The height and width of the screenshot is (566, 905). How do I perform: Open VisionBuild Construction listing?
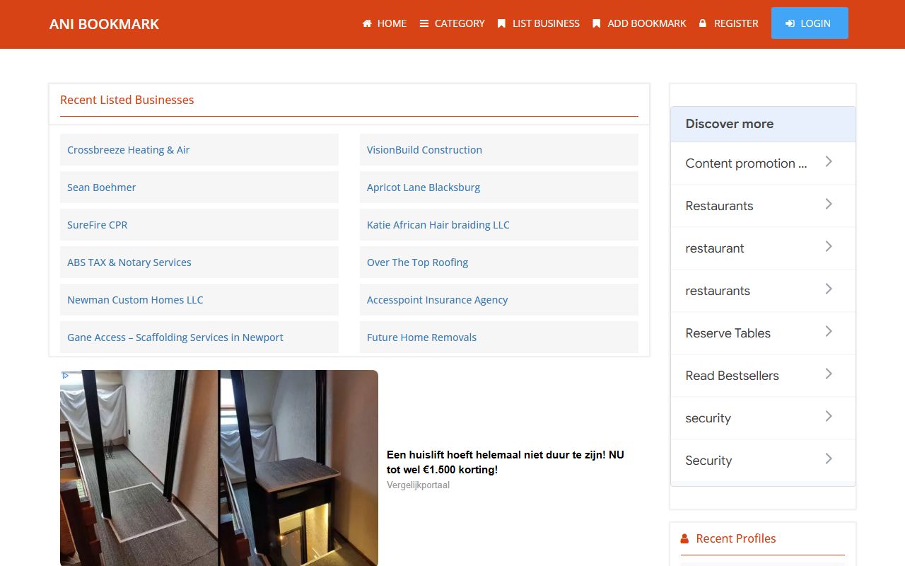[424, 150]
